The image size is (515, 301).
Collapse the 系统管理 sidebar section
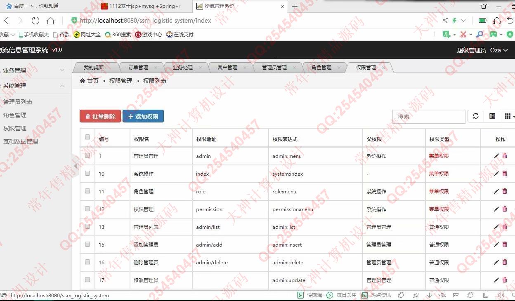tap(35, 86)
